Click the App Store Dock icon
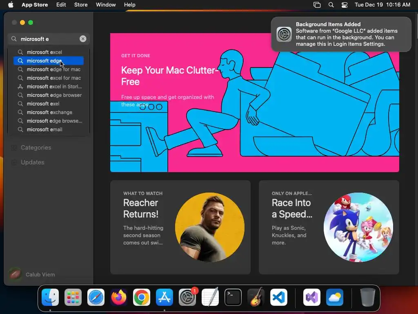 pos(165,297)
